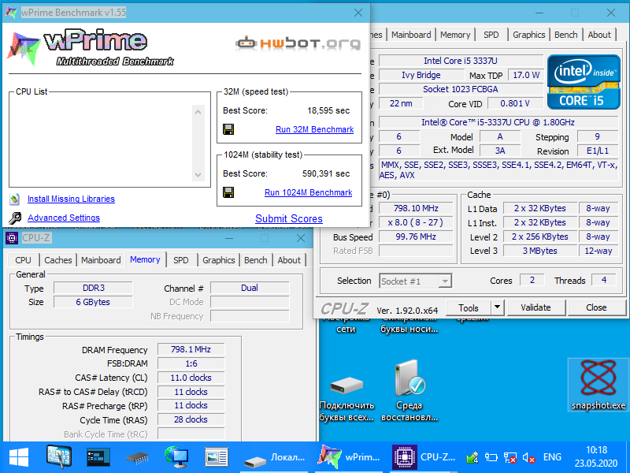Image resolution: width=630 pixels, height=473 pixels.
Task: Open the Bench tab in right CPU-Z window
Action: click(565, 35)
